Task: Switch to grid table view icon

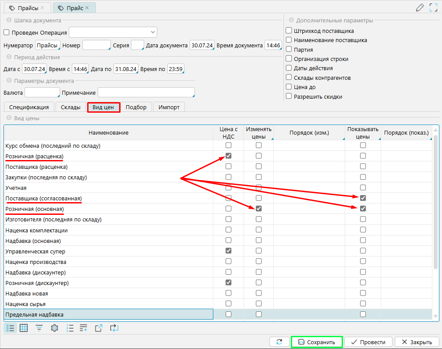Action: coord(24,328)
